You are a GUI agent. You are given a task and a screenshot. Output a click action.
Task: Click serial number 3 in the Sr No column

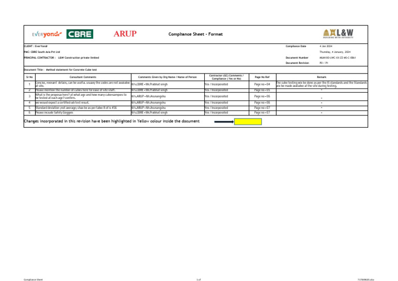click(x=30, y=96)
